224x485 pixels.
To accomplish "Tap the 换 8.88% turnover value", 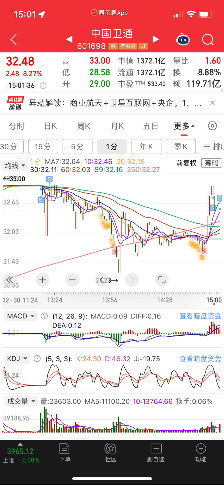I will click(x=197, y=72).
